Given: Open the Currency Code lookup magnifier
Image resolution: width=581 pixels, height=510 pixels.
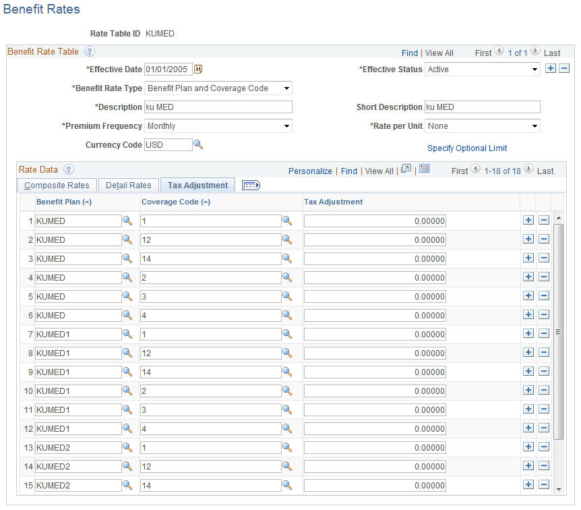Looking at the screenshot, I should click(197, 144).
